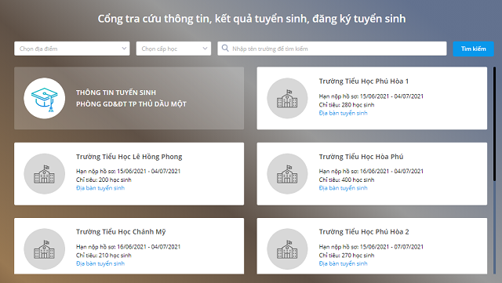This screenshot has width=502, height=283.
Task: Click the magnifying glass search icon
Action: 225,49
